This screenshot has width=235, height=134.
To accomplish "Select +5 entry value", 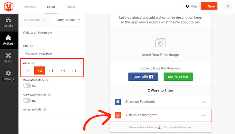I will point(74,71).
